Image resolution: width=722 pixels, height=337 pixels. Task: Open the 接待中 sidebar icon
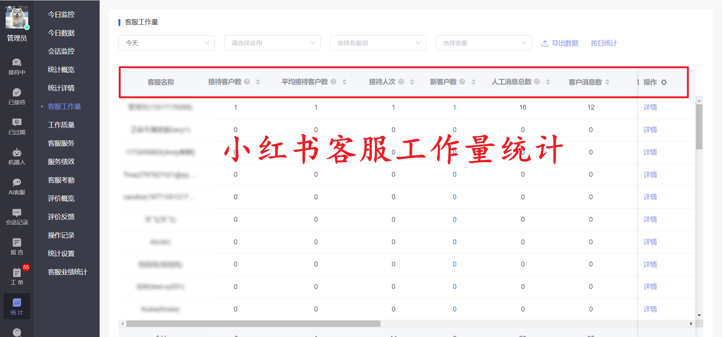[x=17, y=66]
